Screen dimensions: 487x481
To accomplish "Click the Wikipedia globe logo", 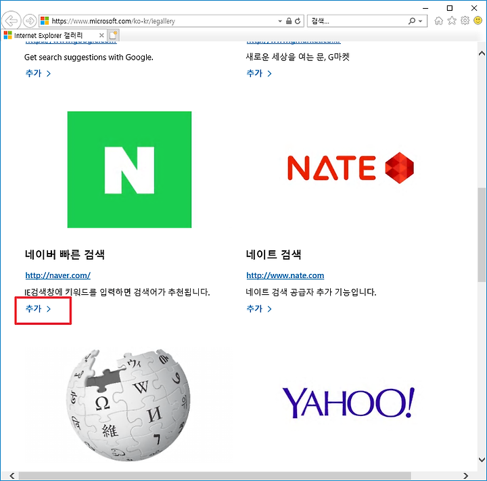I will tap(129, 405).
